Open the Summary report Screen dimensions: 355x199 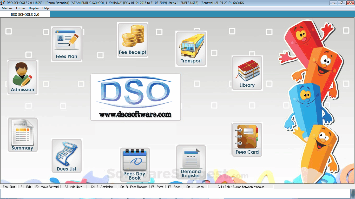click(x=22, y=135)
